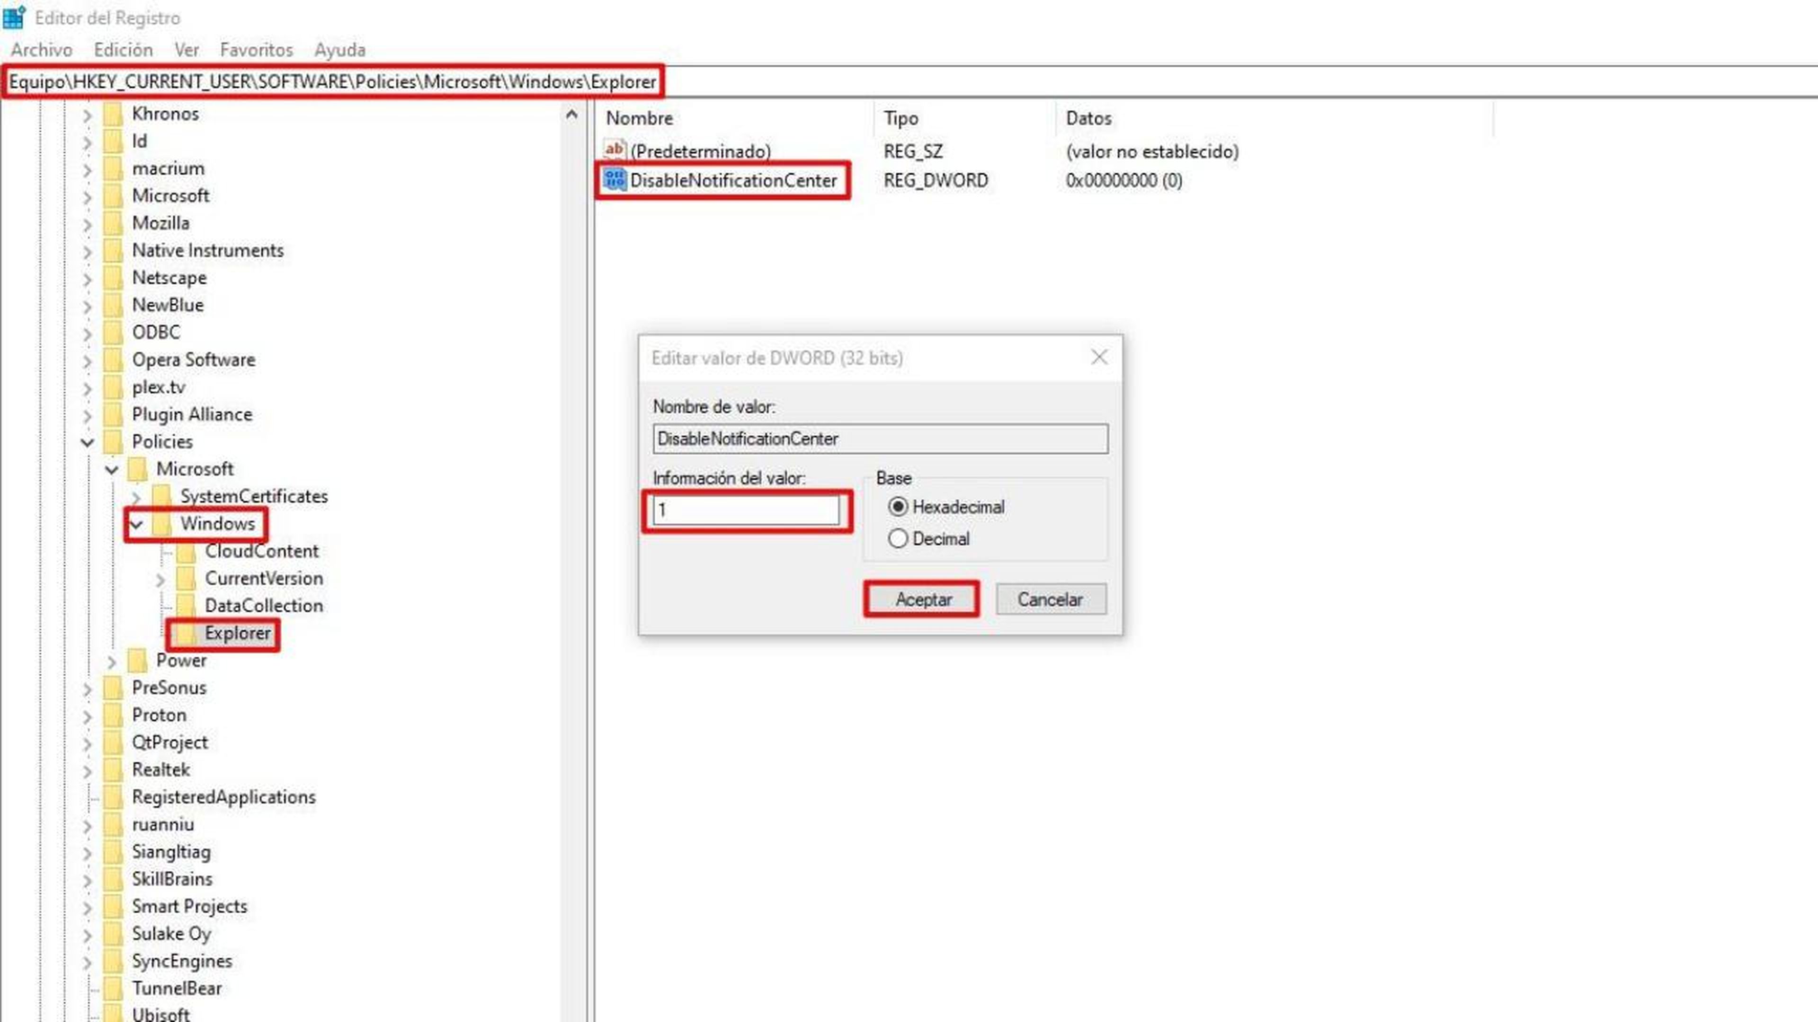The image size is (1818, 1022).
Task: Click the Policies folder icon
Action: [x=113, y=441]
